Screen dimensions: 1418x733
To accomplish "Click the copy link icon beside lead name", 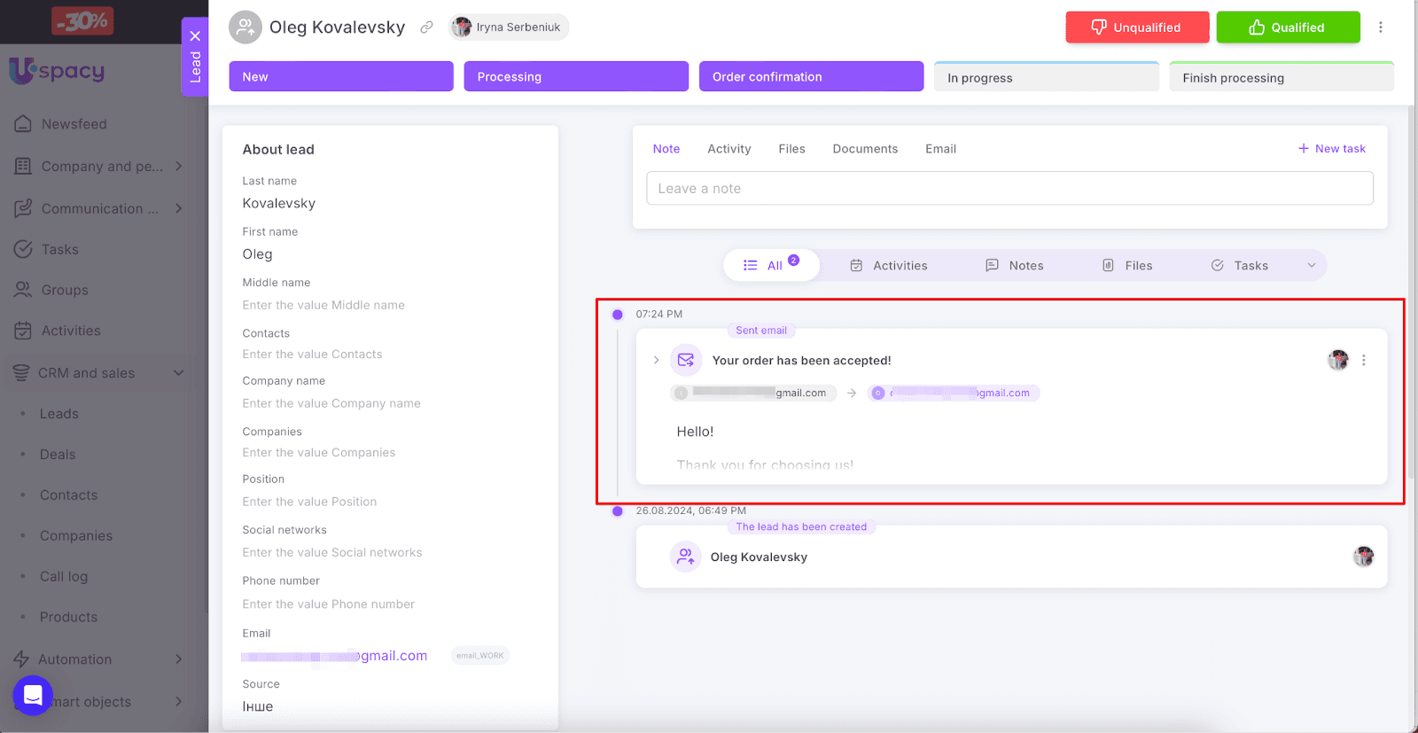I will 426,27.
